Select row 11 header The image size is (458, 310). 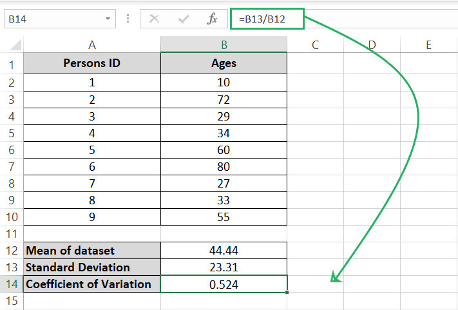(x=11, y=233)
